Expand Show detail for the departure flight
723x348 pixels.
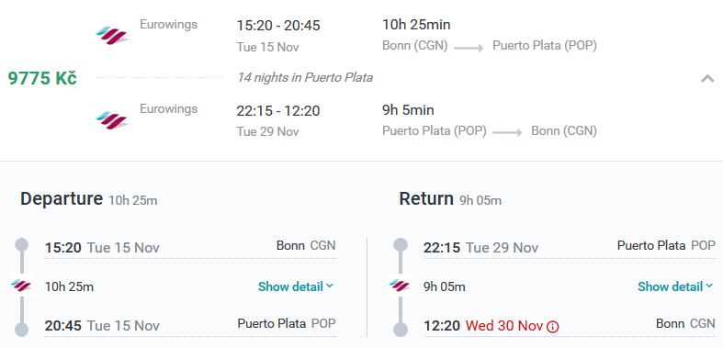click(x=296, y=286)
